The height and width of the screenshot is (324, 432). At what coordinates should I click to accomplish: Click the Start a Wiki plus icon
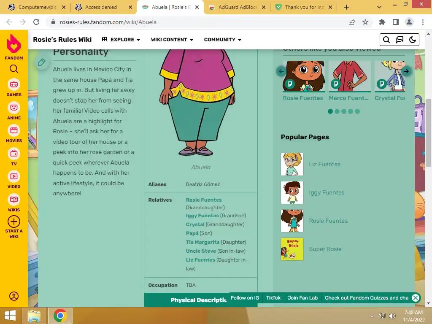point(14,221)
